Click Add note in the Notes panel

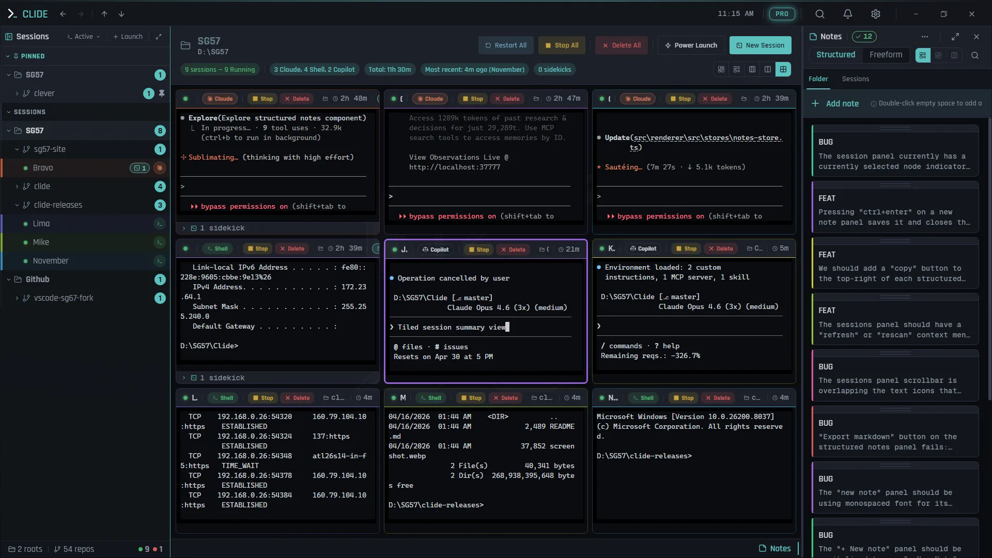[x=835, y=104]
